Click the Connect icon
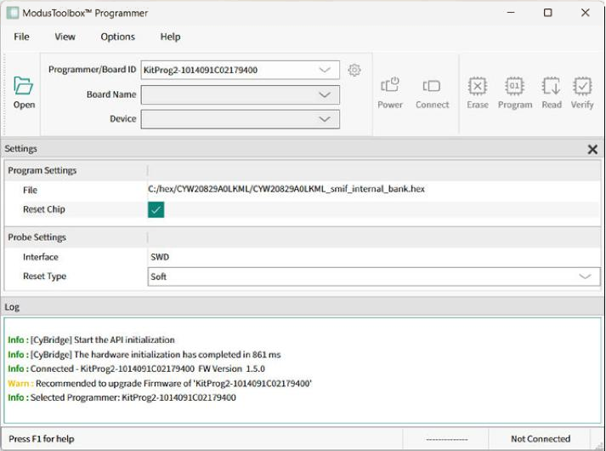The height and width of the screenshot is (451, 606). pos(432,85)
